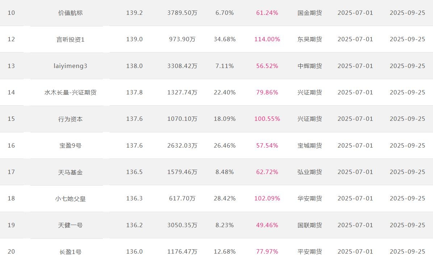Click 国金期货 in rank 10 row
Image resolution: width=433 pixels, height=263 pixels.
click(x=310, y=13)
